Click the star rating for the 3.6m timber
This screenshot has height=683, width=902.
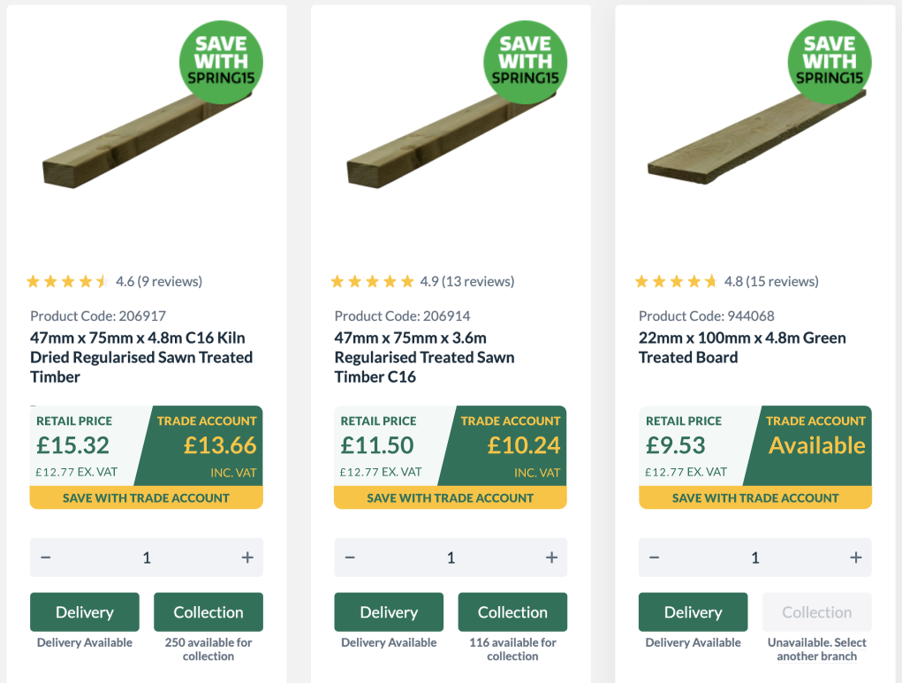(x=372, y=281)
